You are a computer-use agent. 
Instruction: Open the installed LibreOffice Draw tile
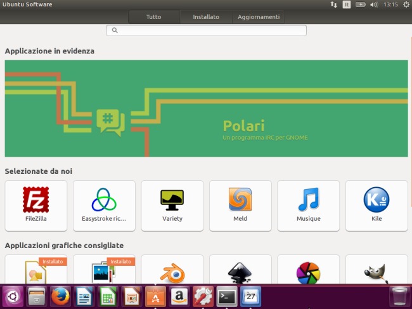click(36, 269)
